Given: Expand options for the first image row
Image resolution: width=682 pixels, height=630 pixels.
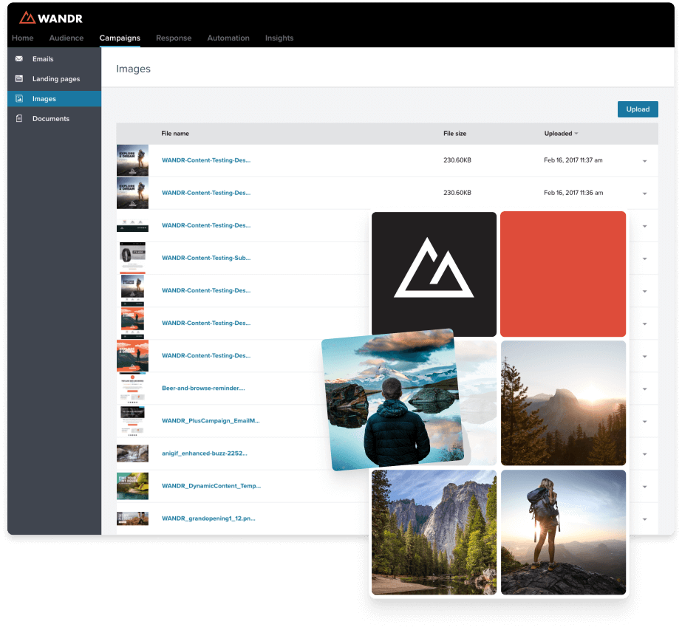Looking at the screenshot, I should [644, 161].
